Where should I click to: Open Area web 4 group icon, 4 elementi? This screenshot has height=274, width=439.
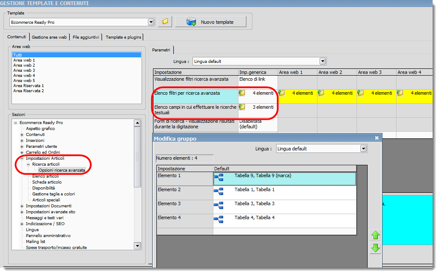tap(400, 93)
